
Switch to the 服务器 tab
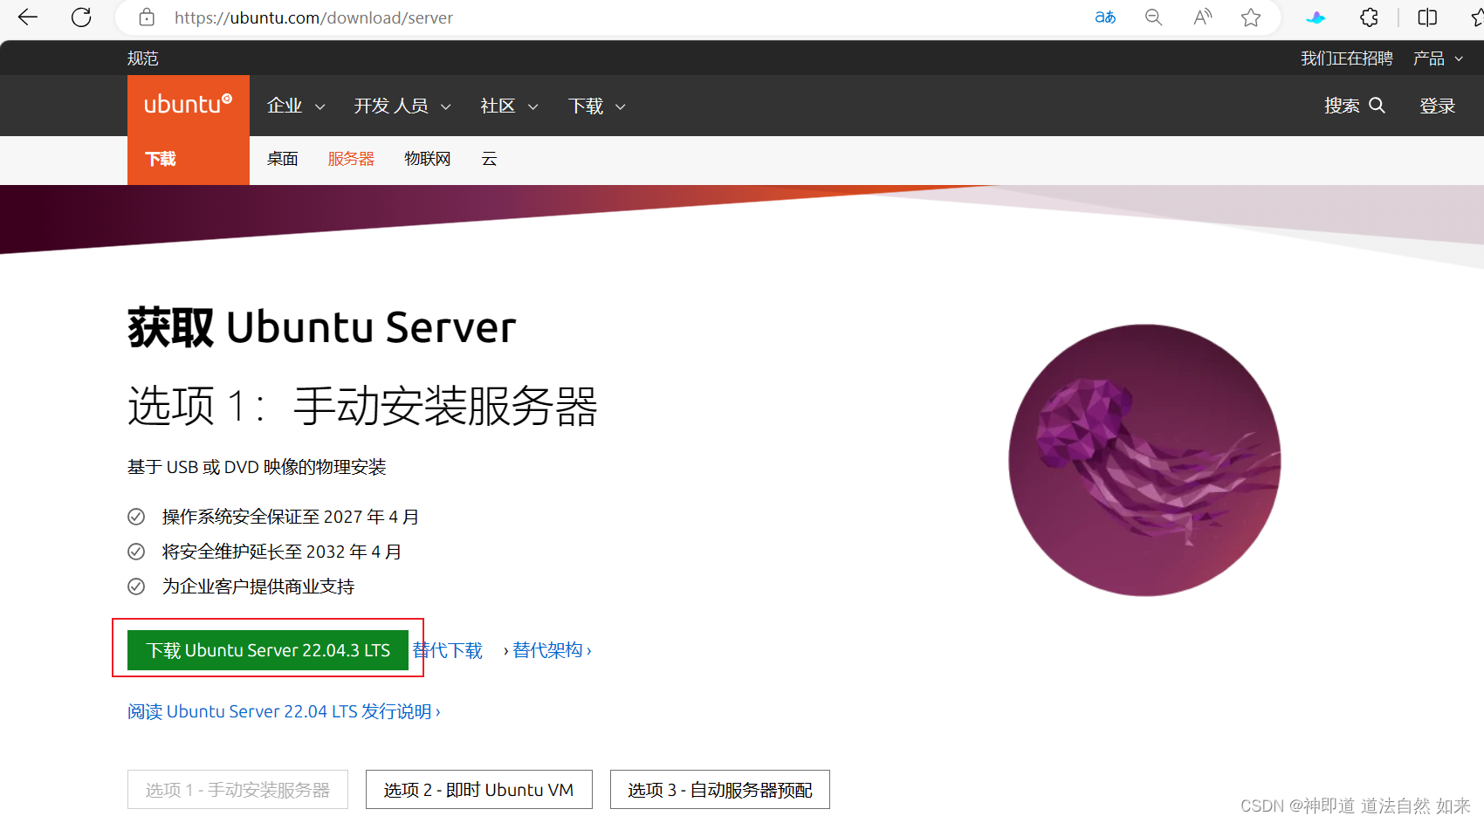[350, 158]
